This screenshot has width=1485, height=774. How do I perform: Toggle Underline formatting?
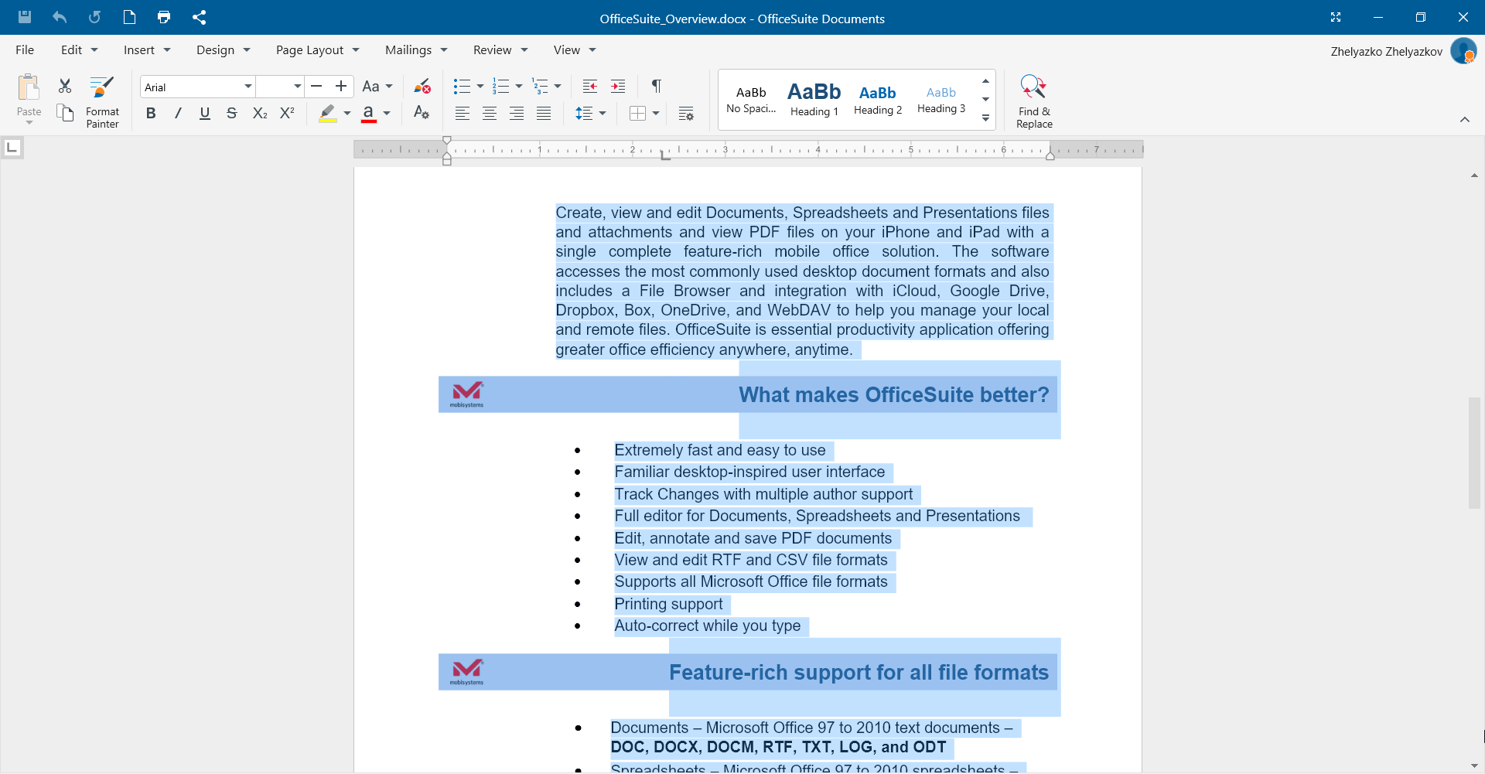pyautogui.click(x=205, y=114)
